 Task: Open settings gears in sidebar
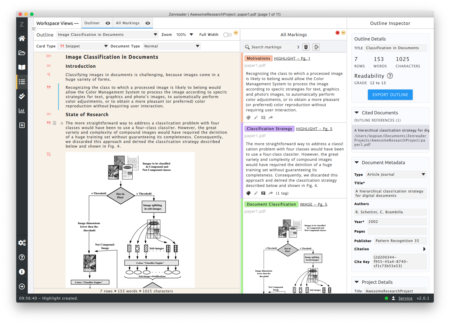point(22,243)
